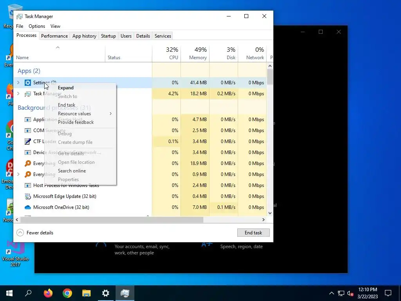Click the horizontal scrollbar right arrow
Screen dimensions: 401x301
pyautogui.click(x=264, y=219)
